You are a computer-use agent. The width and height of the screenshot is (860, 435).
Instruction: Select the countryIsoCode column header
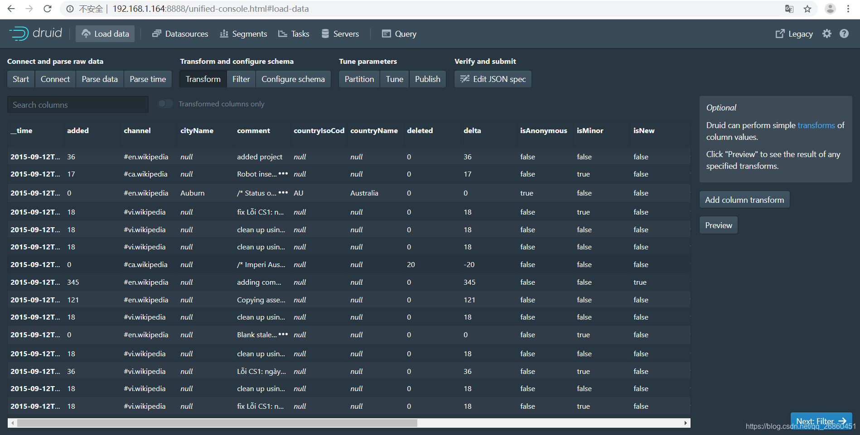click(x=319, y=131)
